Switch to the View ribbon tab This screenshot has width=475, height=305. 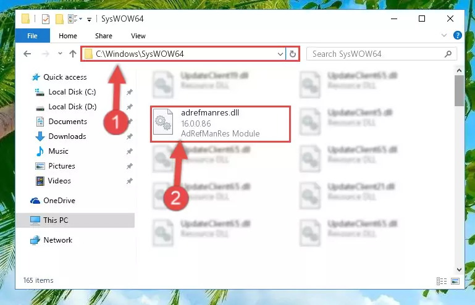(x=138, y=36)
